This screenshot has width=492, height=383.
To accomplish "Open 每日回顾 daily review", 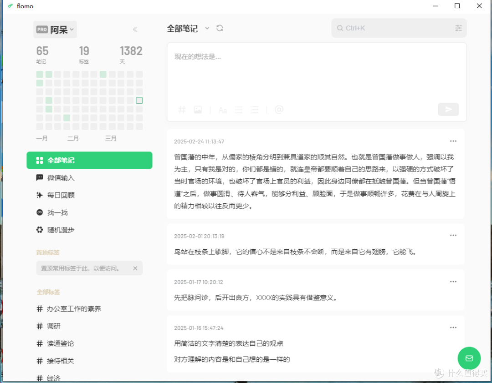I will [x=89, y=195].
